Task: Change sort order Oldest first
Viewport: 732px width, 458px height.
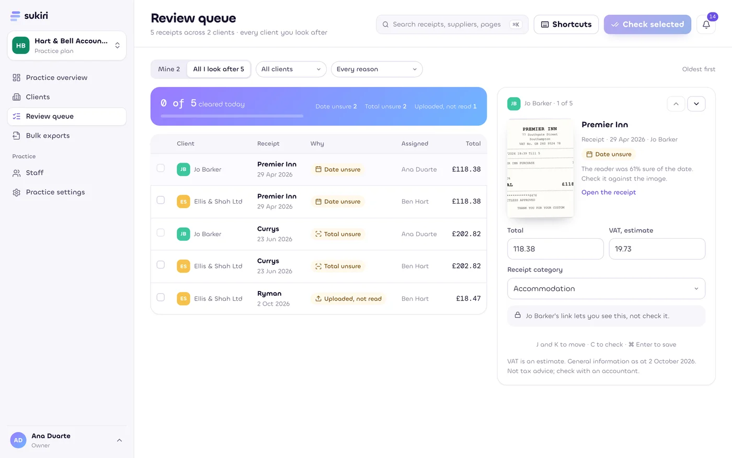Action: pyautogui.click(x=699, y=69)
